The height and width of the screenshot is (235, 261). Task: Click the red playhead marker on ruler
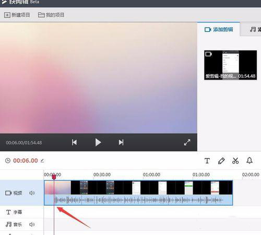(54, 177)
